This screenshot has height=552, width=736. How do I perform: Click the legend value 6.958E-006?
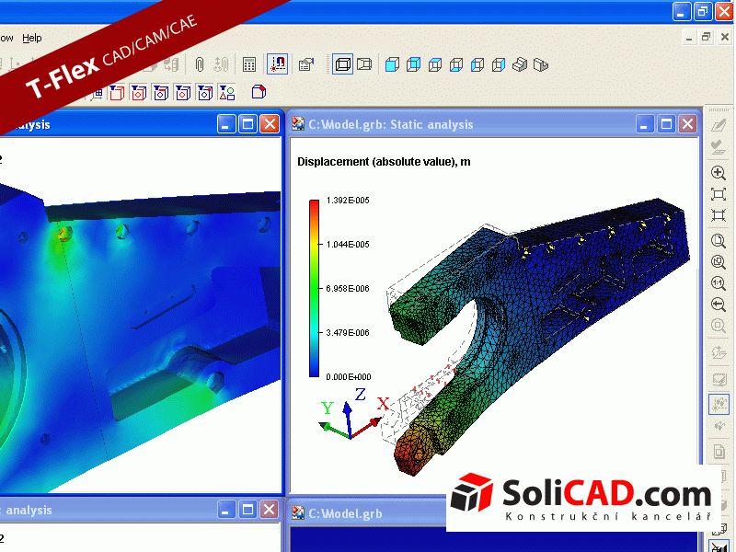348,289
